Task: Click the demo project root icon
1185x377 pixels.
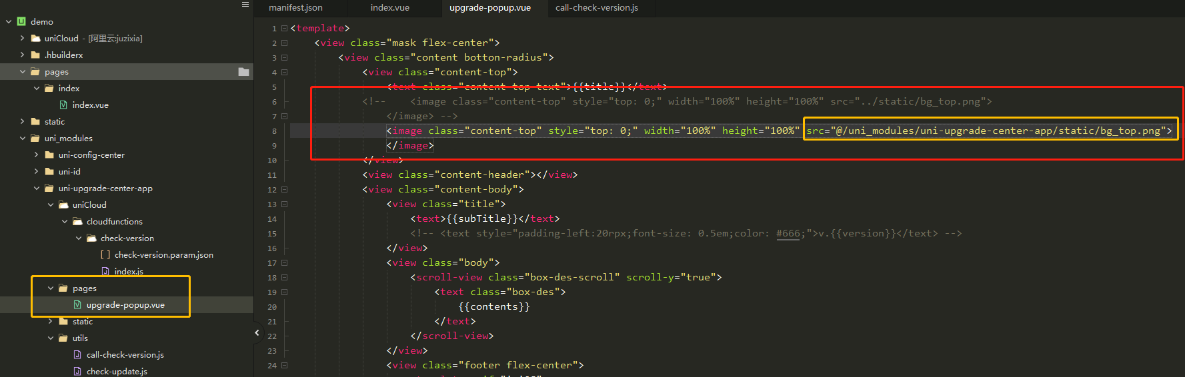Action: [x=21, y=21]
